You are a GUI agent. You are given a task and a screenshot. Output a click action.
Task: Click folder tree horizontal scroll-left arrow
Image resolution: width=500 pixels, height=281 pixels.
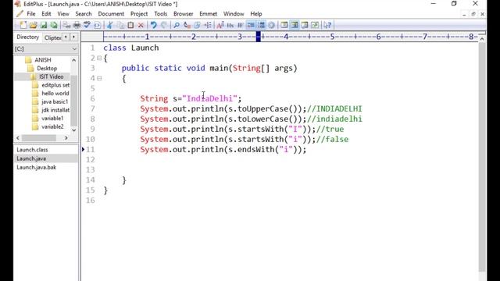point(18,138)
